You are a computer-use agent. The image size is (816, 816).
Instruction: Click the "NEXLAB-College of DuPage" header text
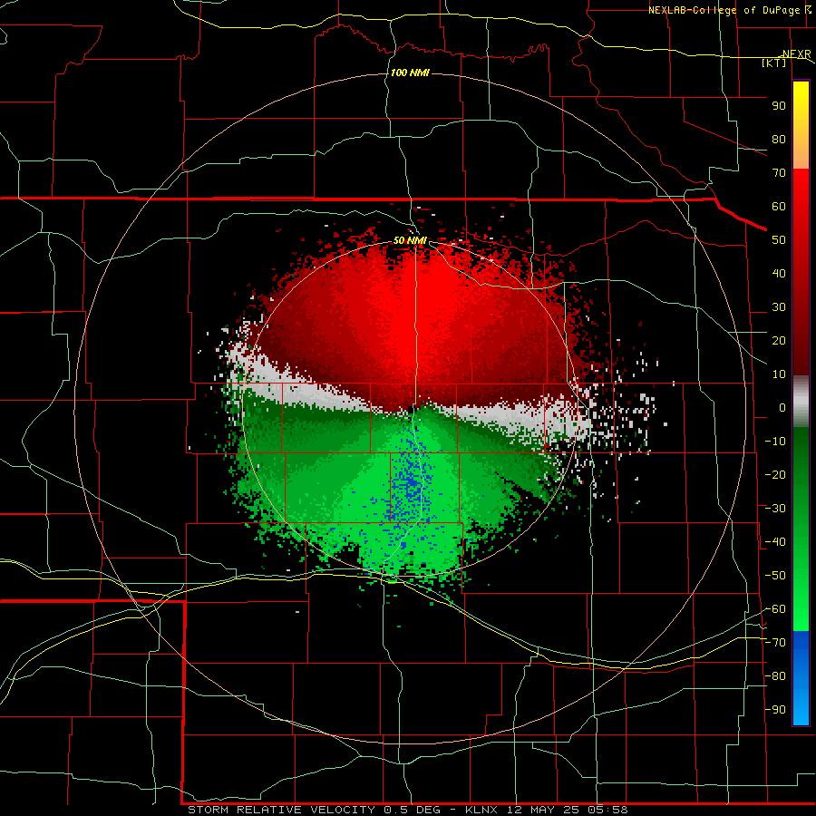724,10
